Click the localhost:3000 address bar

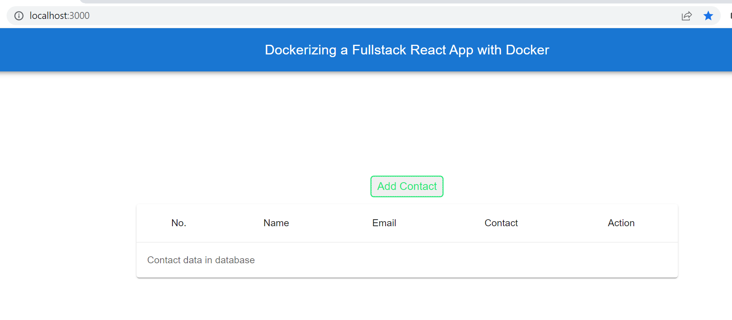(x=363, y=16)
